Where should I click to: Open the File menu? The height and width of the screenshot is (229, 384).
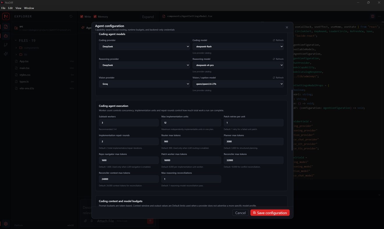tap(3, 8)
